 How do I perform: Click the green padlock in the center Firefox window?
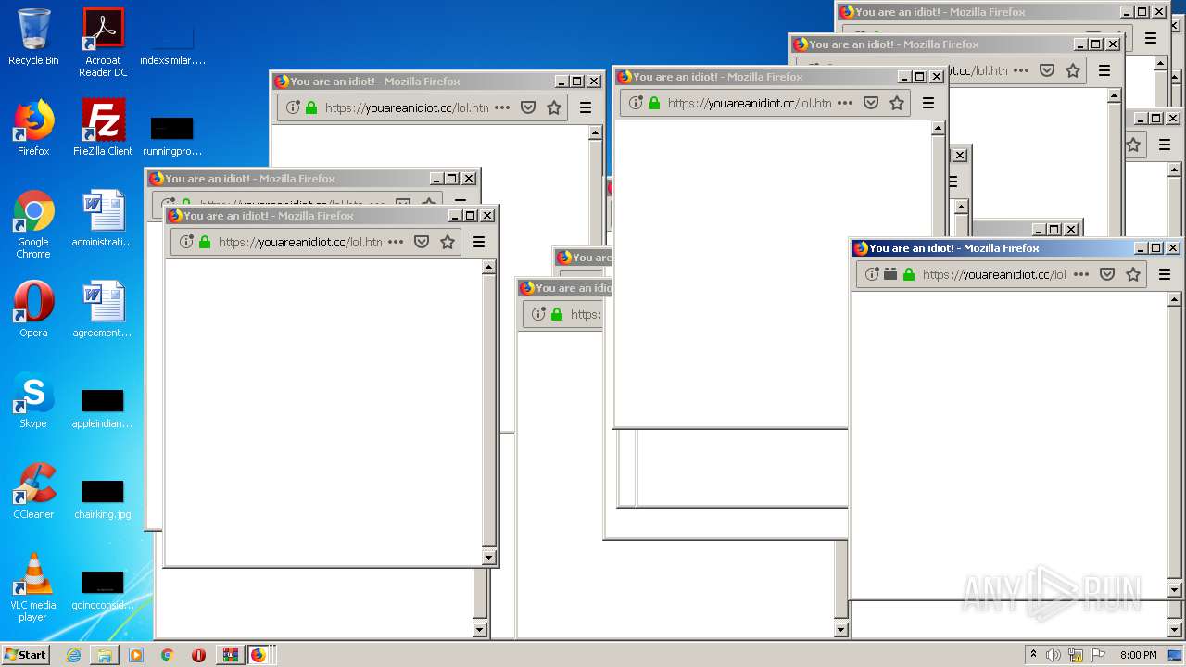tap(654, 103)
